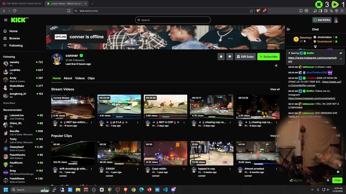Screen dimensions: 346x194
Task: Open the user profile avatar menu
Action: point(336,20)
